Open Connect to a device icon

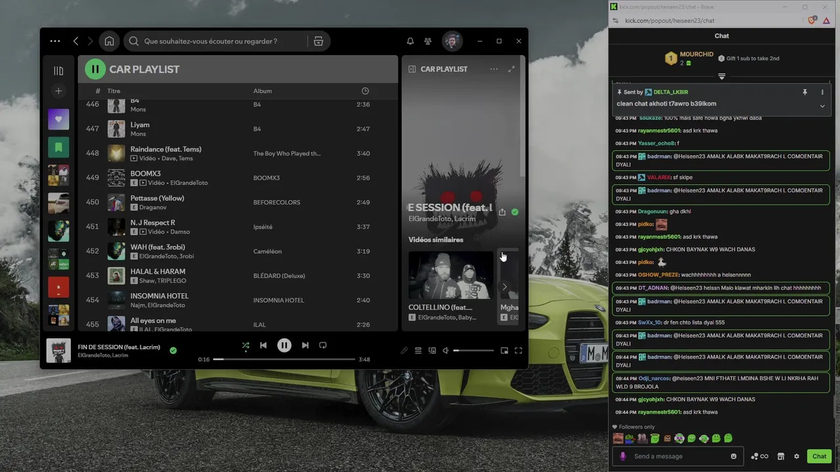point(432,351)
